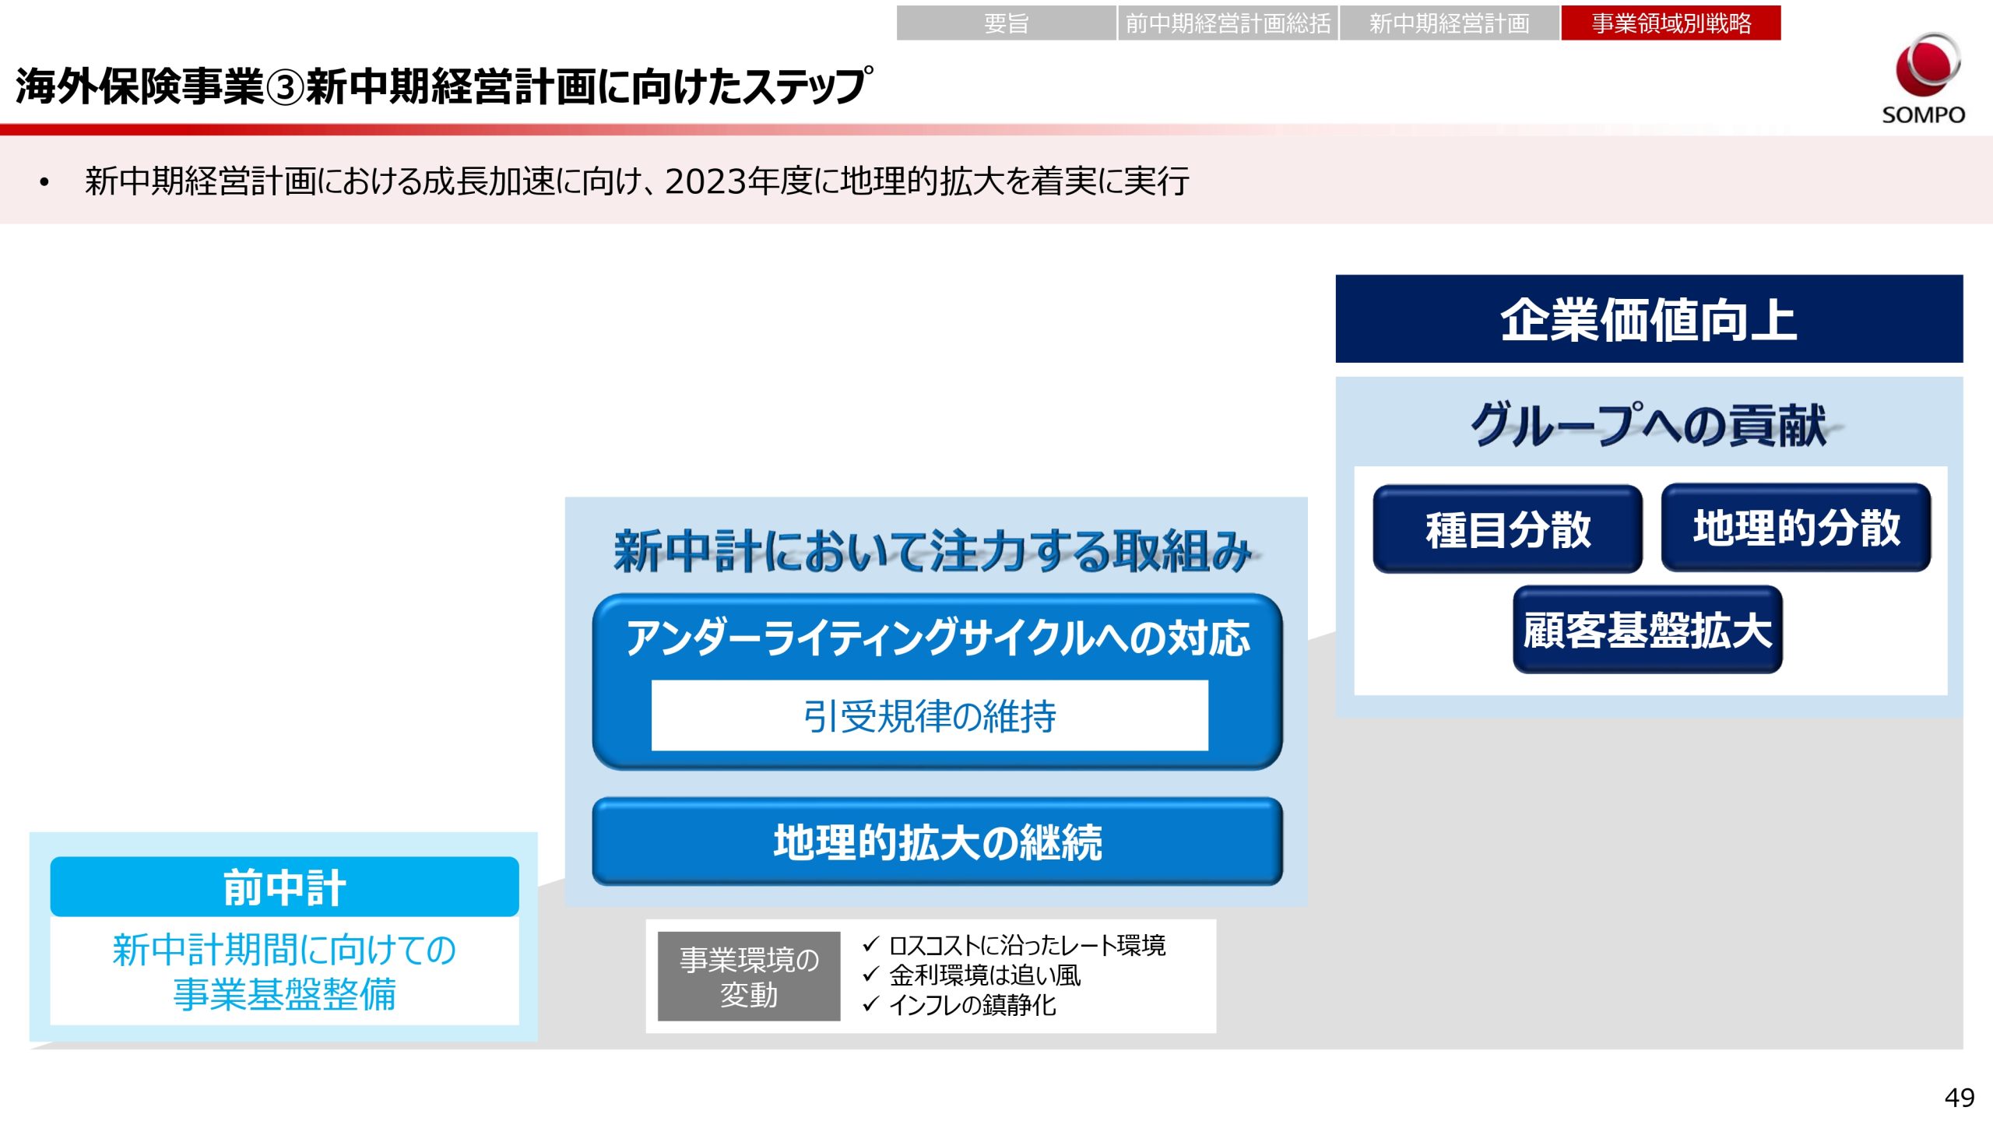Click the 引受規律の維持 white box
Screen dimensions: 1993x1121
pos(930,715)
